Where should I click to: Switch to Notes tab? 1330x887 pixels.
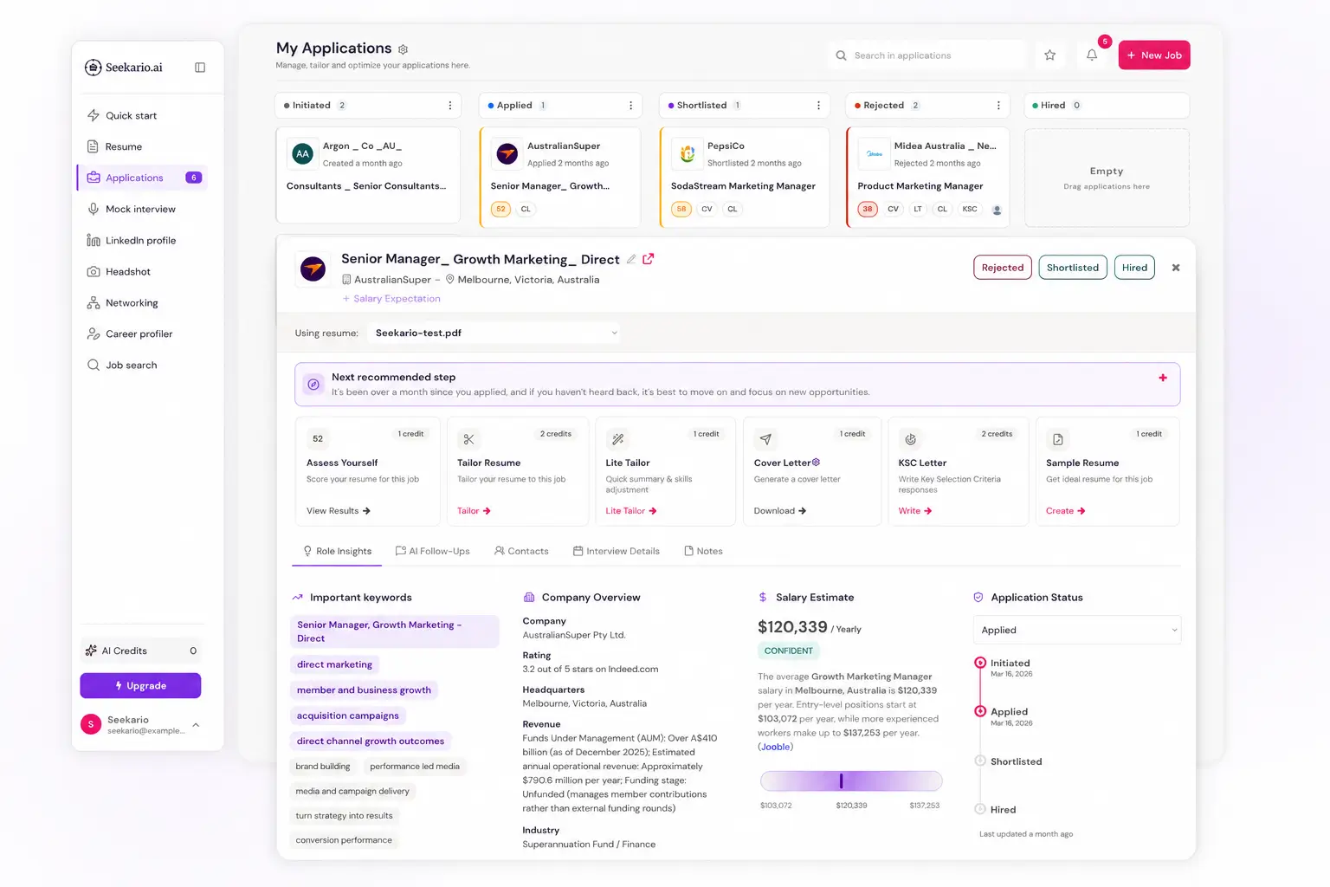click(703, 551)
